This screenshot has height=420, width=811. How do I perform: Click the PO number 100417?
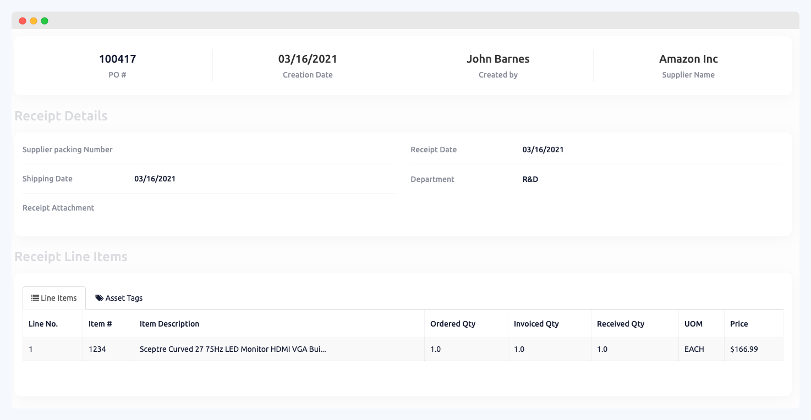coord(117,59)
